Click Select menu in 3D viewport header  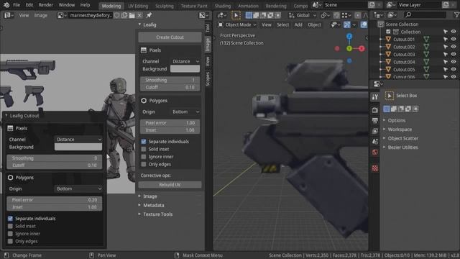pos(282,25)
